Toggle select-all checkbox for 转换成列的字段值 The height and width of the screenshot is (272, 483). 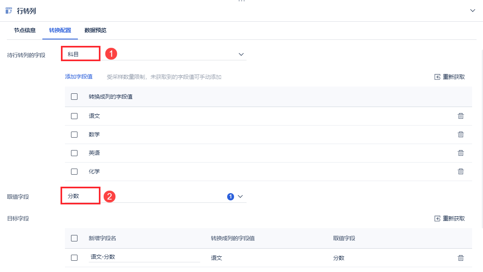[x=74, y=97]
